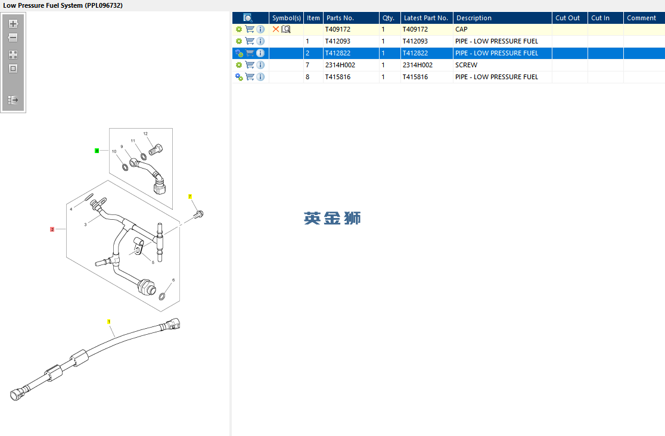Screen dimensions: 665x436
Task: Sort by Description column header
Action: (x=502, y=18)
